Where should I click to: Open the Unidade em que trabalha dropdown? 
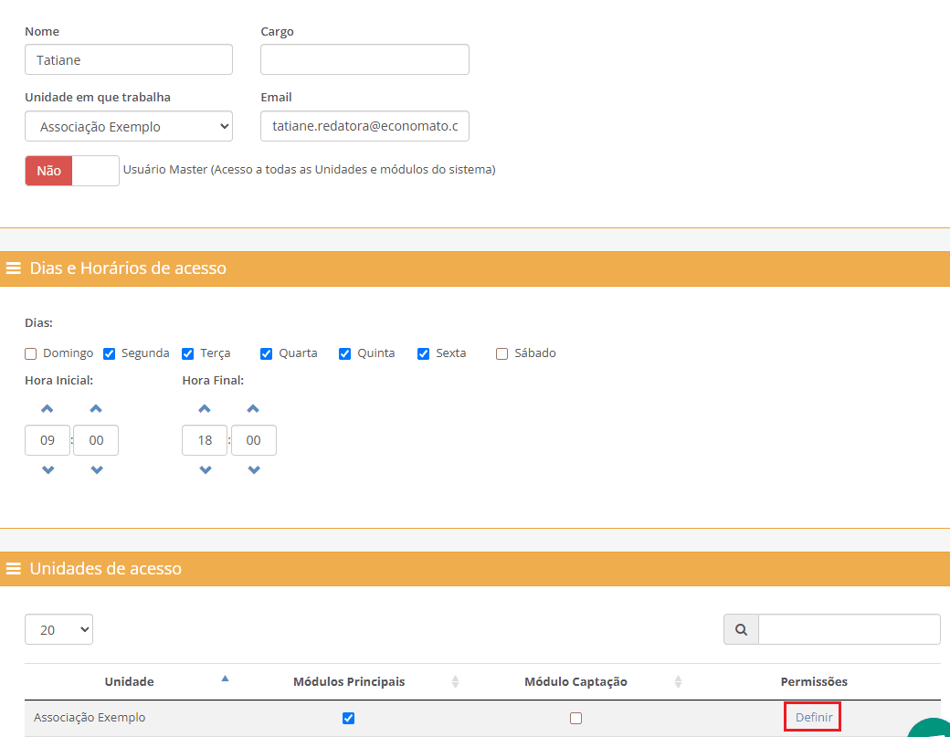point(129,126)
